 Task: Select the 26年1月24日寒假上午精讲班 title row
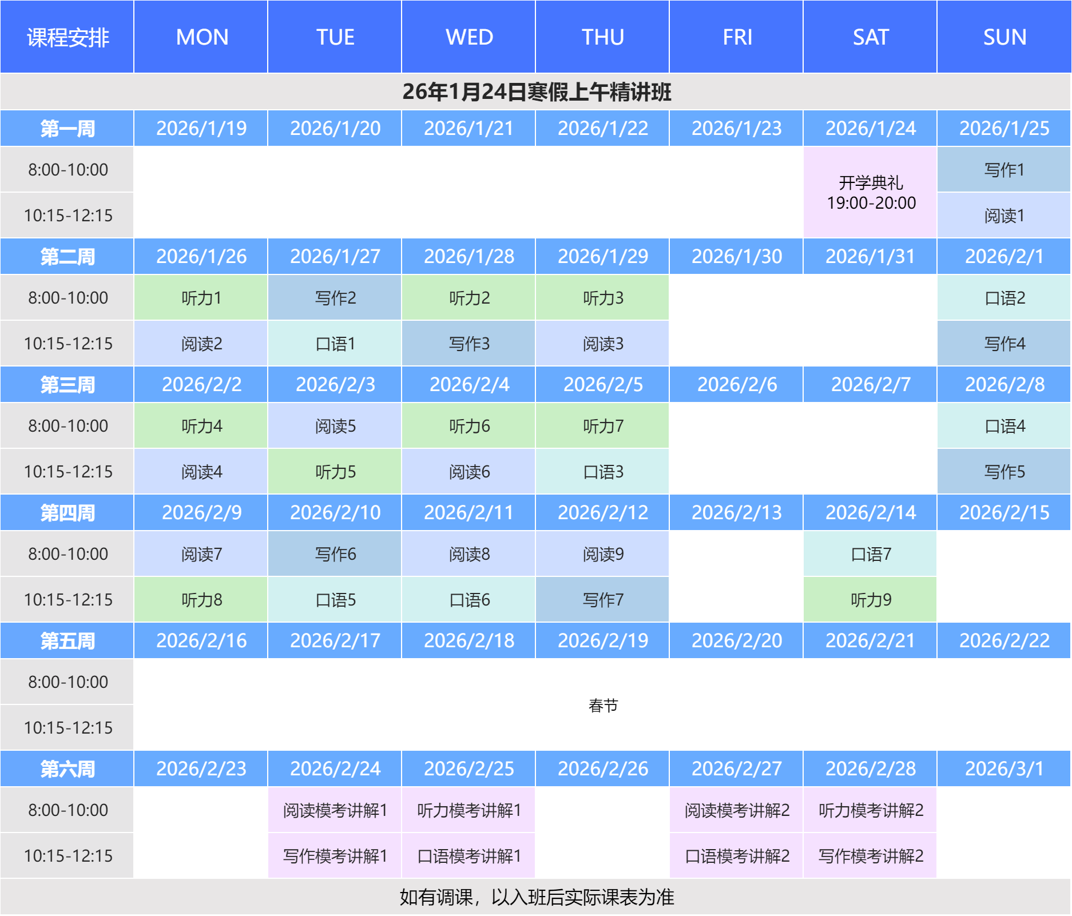click(536, 92)
